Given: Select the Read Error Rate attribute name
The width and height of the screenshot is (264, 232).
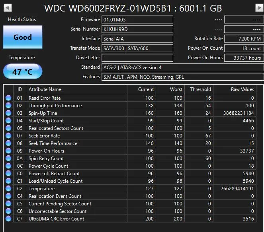Looking at the screenshot, I should point(45,98).
